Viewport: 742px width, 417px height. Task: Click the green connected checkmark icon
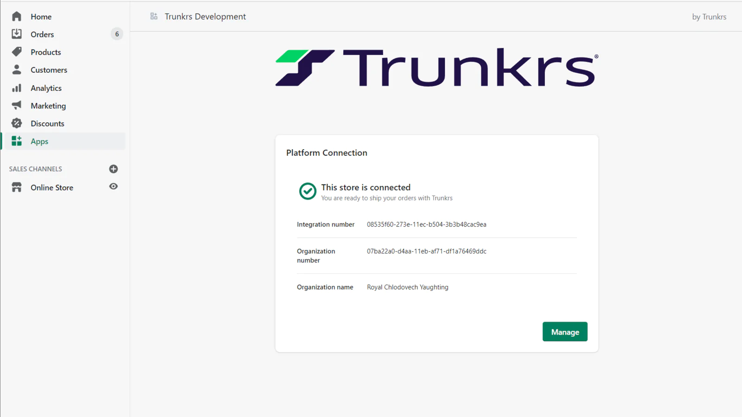[307, 191]
